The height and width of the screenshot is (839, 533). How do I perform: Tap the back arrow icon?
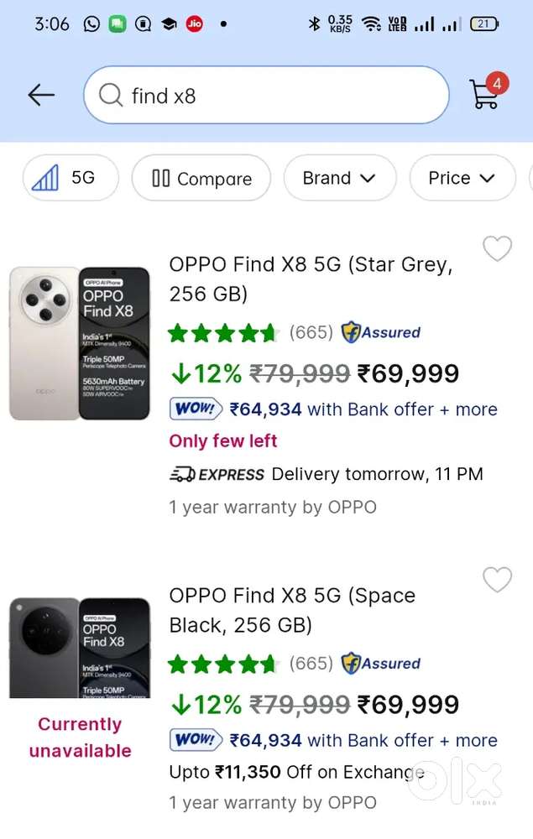40,95
